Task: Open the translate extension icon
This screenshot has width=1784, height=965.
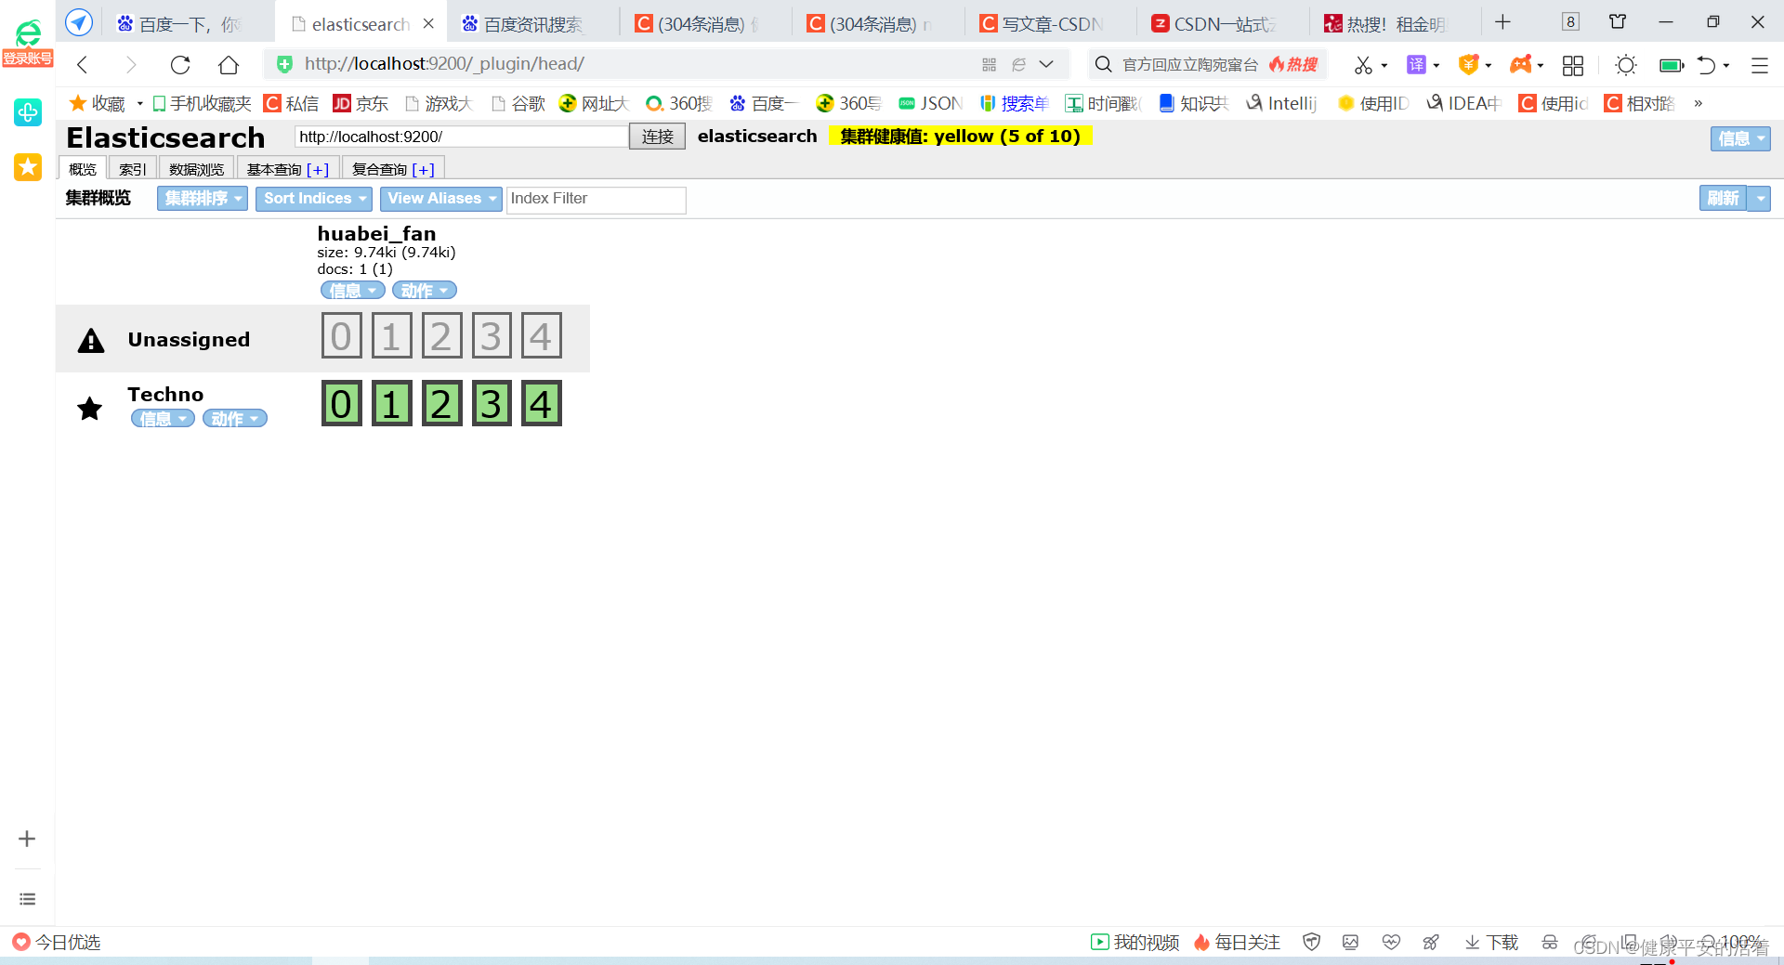Action: [x=1416, y=64]
